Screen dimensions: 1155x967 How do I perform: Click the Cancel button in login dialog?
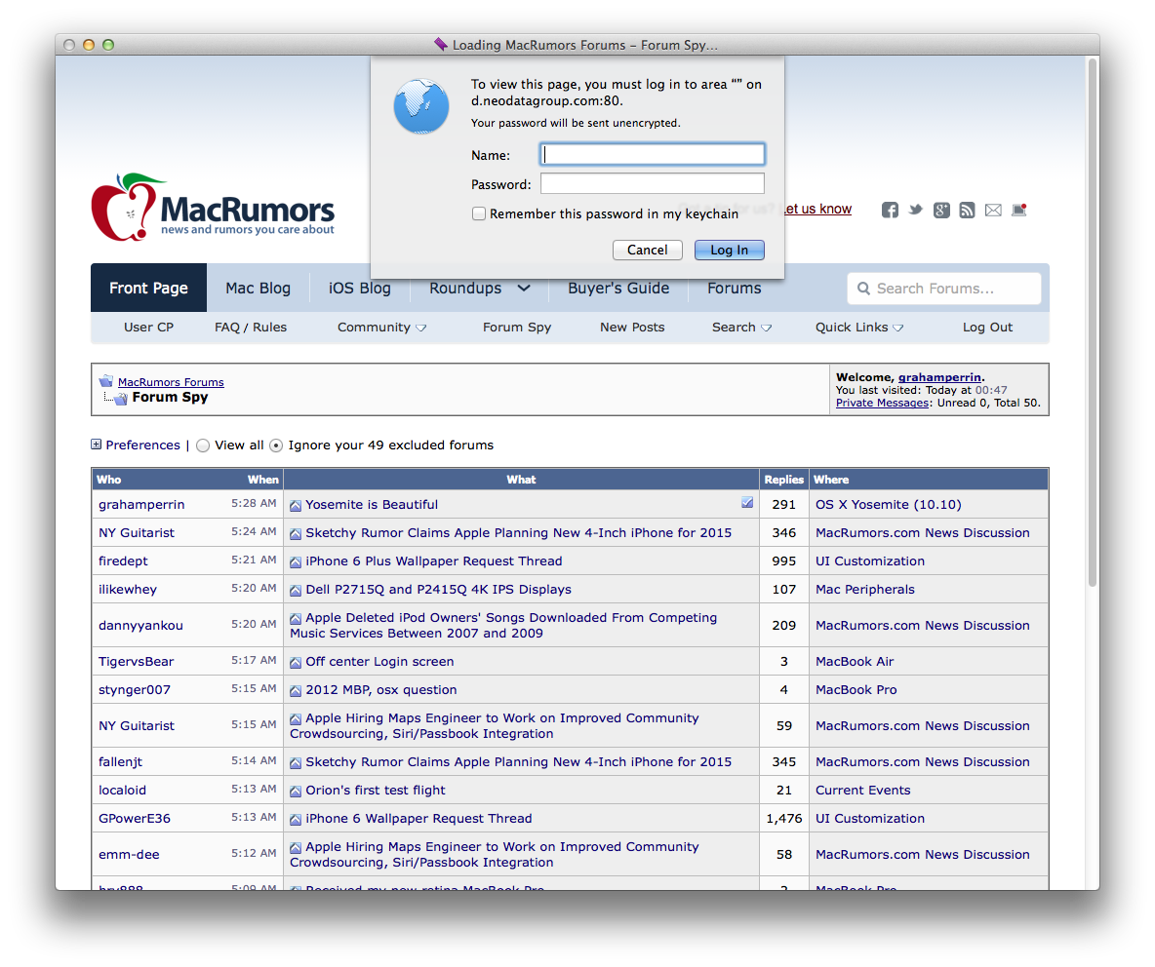[648, 251]
